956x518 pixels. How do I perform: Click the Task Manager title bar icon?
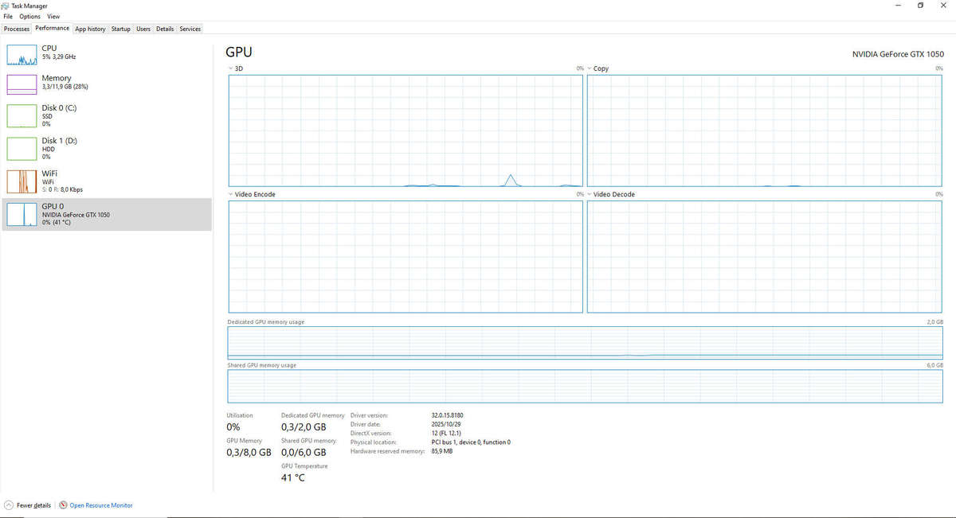(6, 6)
